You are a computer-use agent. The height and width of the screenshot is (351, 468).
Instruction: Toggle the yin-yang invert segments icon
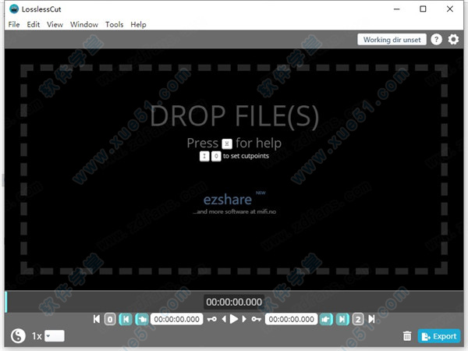(x=18, y=335)
